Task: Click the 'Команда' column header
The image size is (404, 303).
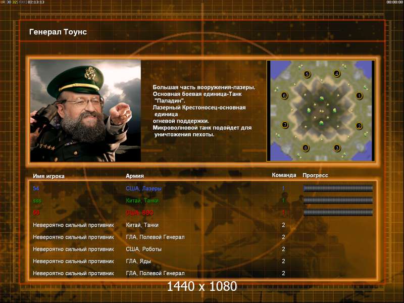Action: 284,175
